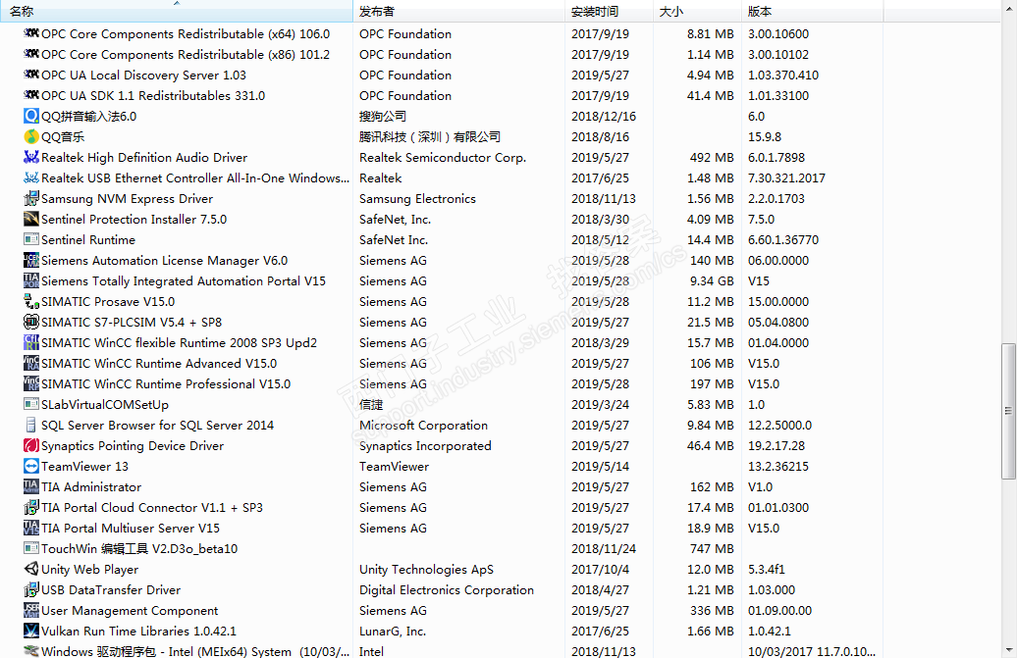
Task: Click the WinCC Runtime Advanced icon
Action: pyautogui.click(x=31, y=364)
